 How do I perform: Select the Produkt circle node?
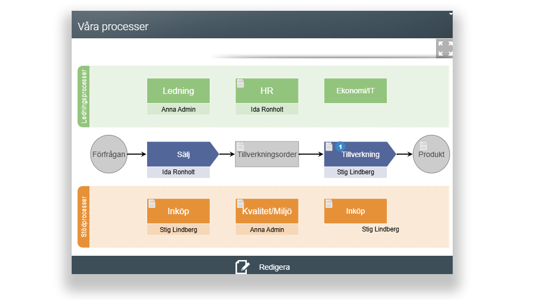click(431, 154)
